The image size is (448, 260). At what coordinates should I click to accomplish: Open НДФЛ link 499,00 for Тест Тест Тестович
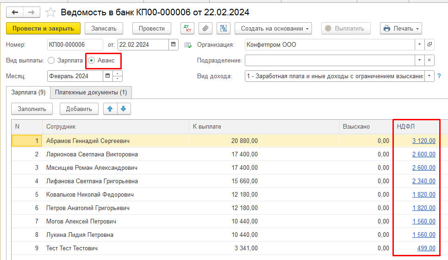coord(426,248)
